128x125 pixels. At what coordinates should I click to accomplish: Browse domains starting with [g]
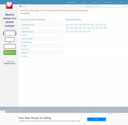tap(92, 25)
